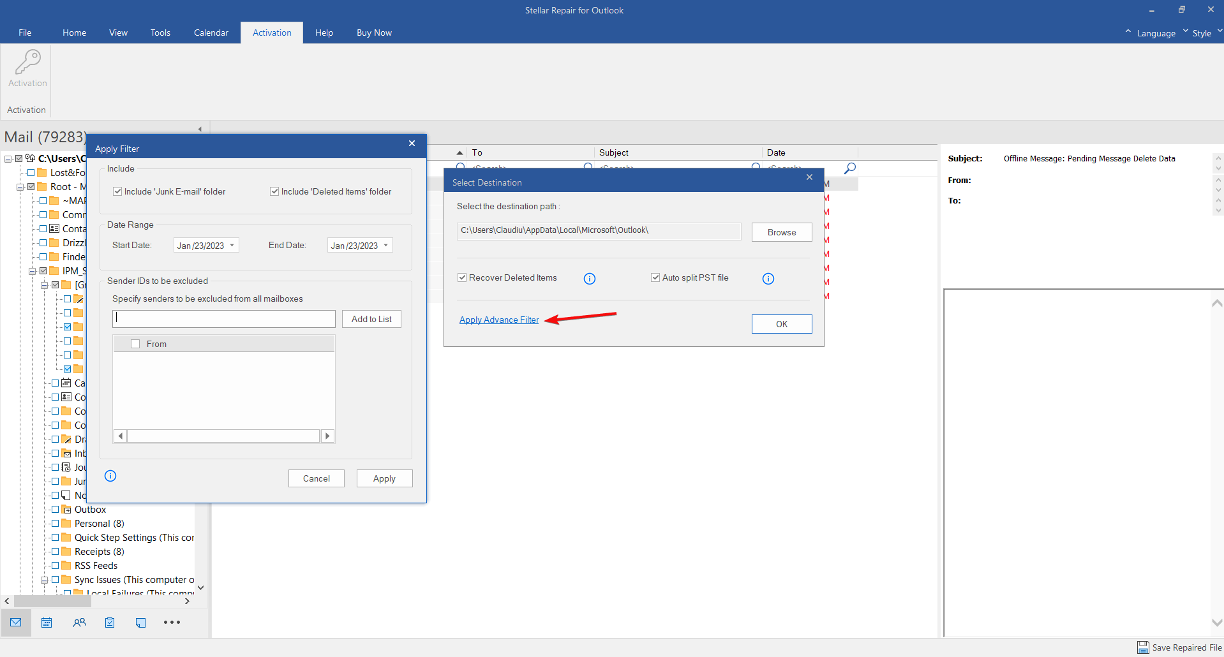Click info icon beside Auto split PST file

pos(768,279)
